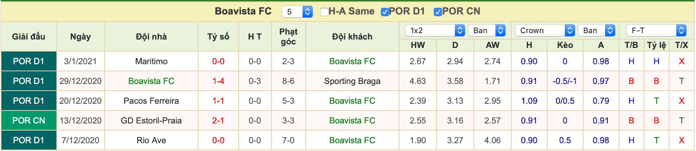Screen dimensions: 696x151
Task: Open the 1x2 odds type dropdown
Action: click(435, 31)
